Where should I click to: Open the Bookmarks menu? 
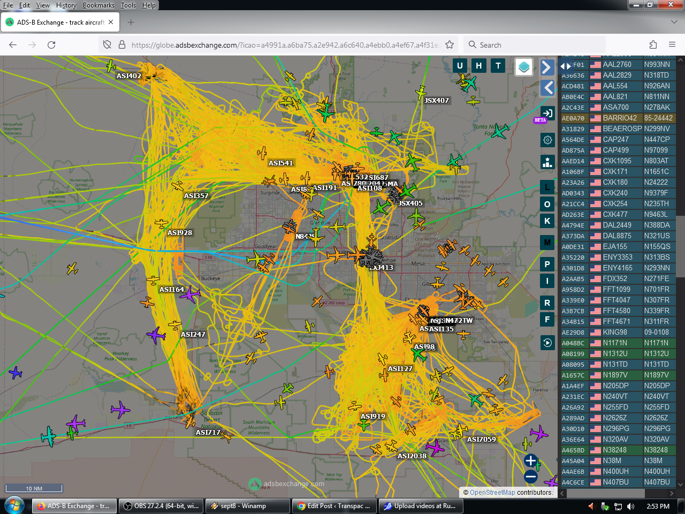(x=98, y=5)
